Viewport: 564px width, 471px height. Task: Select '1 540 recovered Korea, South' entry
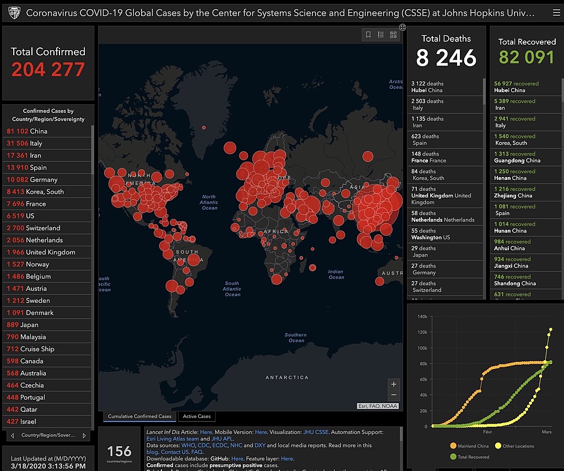tap(525, 140)
